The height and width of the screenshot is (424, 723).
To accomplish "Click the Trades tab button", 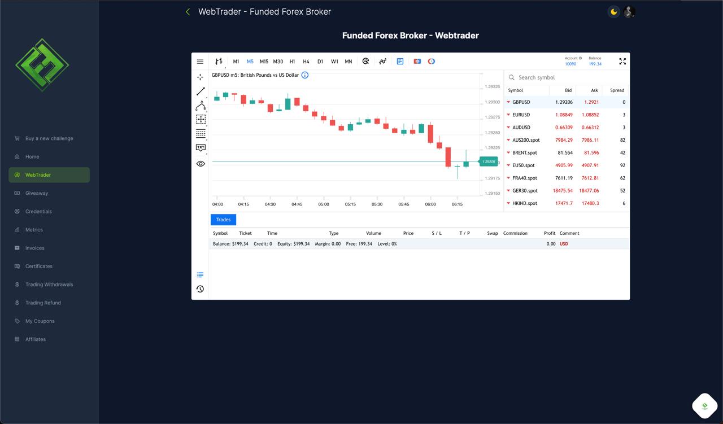I will point(223,220).
